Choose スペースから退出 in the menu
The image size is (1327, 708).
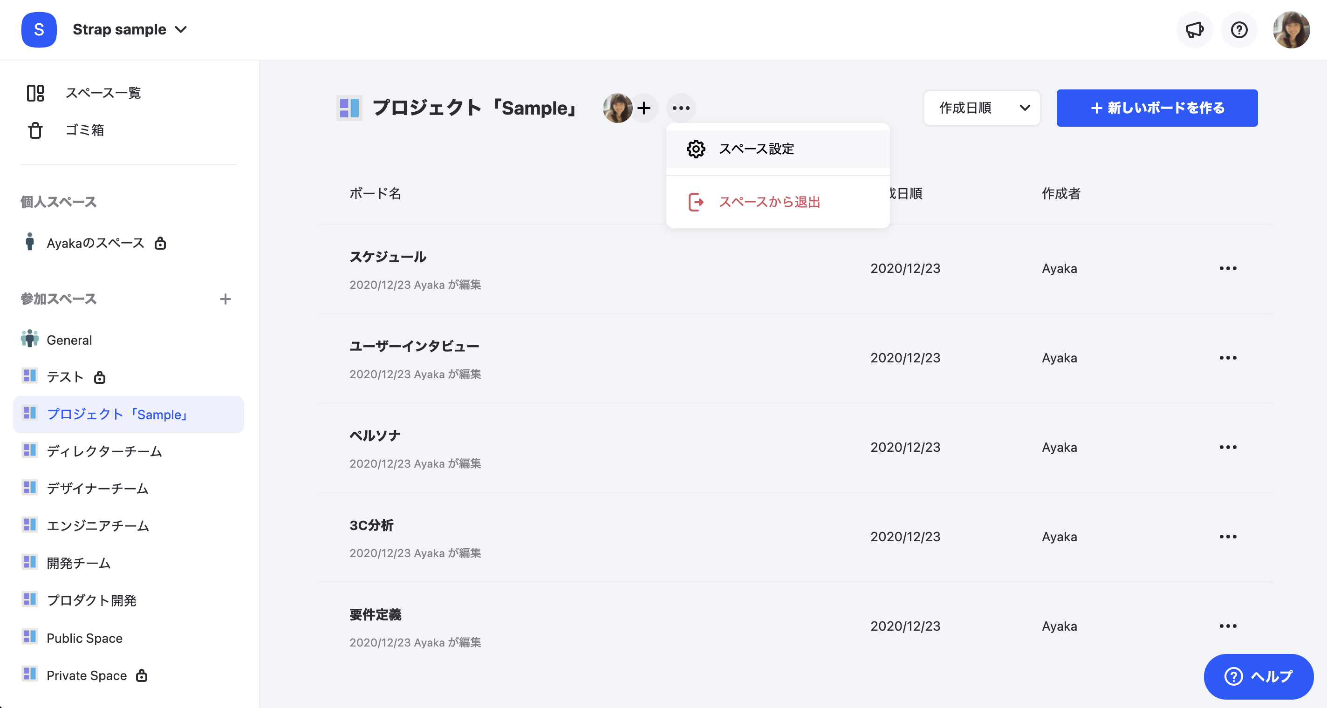pyautogui.click(x=778, y=202)
